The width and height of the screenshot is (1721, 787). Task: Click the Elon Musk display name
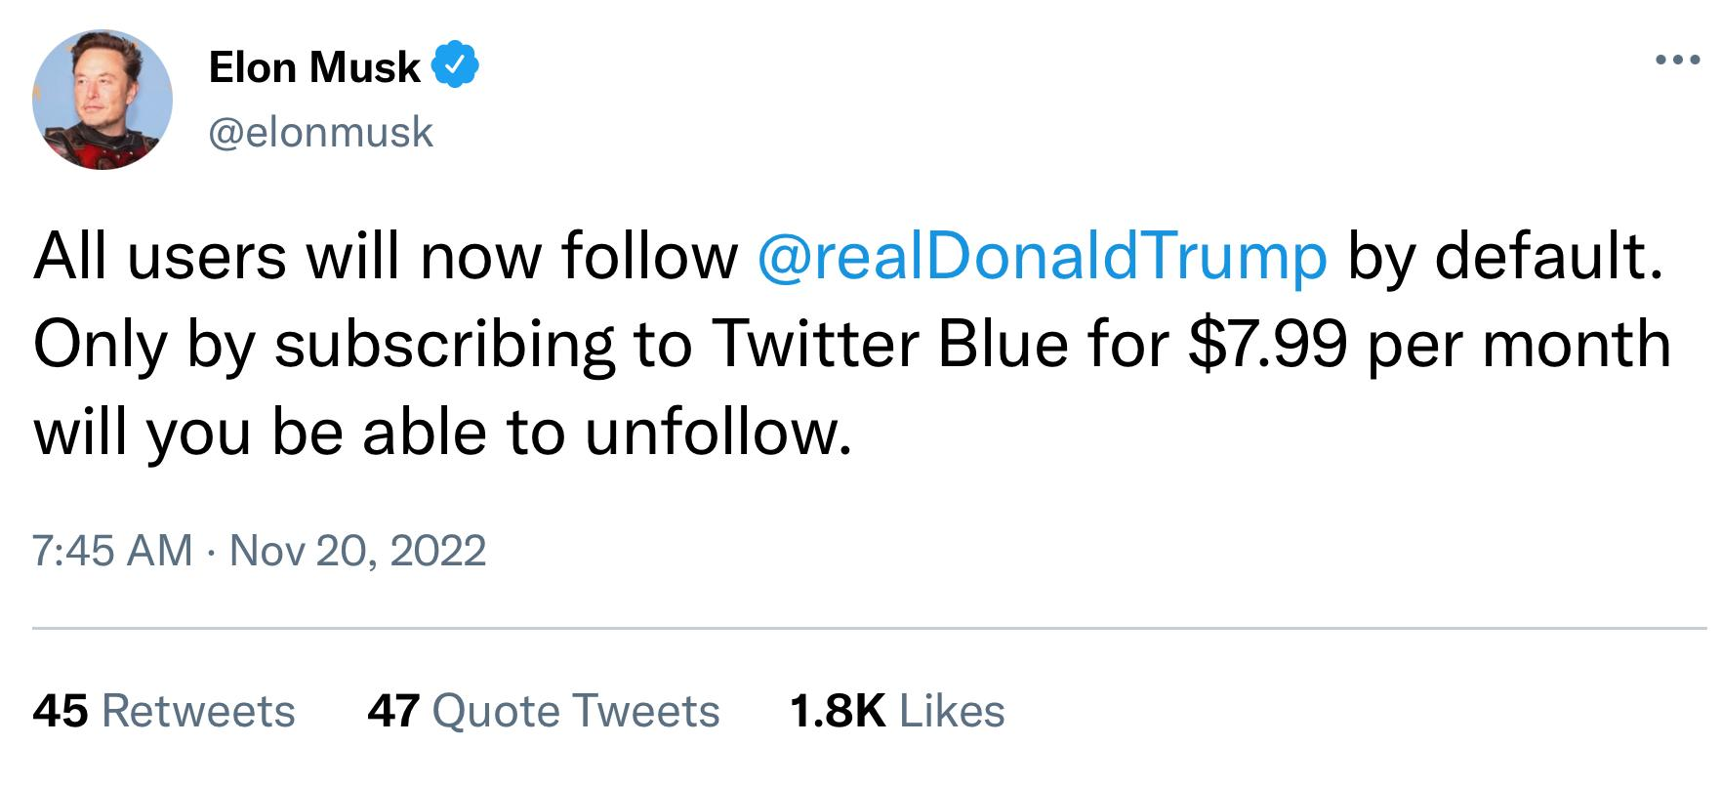[313, 67]
